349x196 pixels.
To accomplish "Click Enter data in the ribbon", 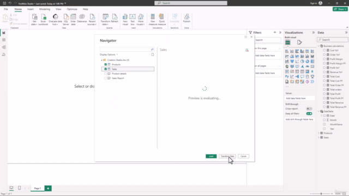I will (73, 20).
